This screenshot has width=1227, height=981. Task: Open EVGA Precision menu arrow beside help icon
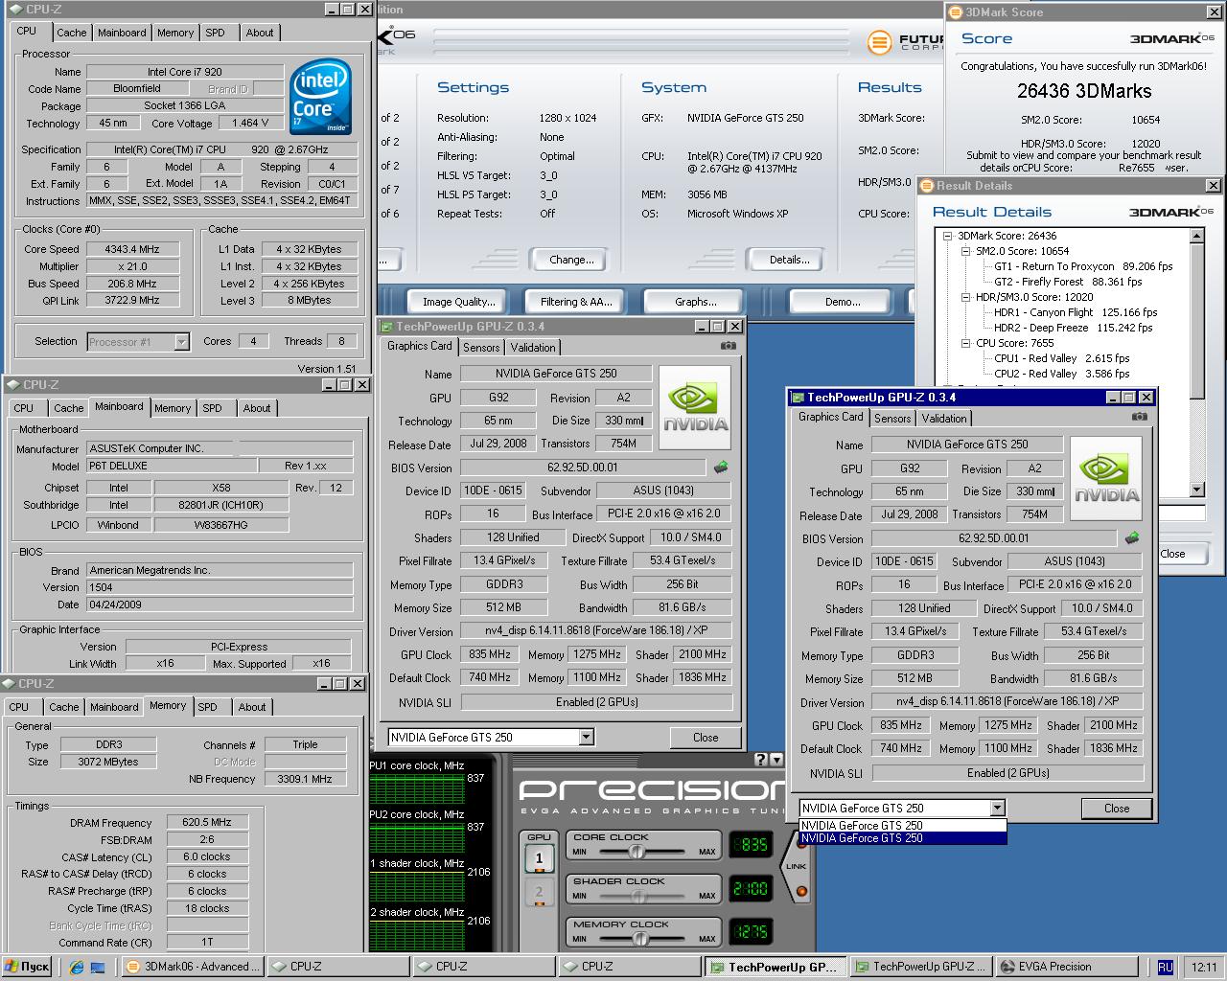776,760
